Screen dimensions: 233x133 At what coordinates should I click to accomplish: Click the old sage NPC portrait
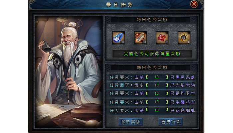pos(69,72)
